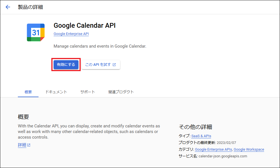Screen dimensions: 280x168
Task: Visit the Google Workspace category link
Action: [249, 150]
